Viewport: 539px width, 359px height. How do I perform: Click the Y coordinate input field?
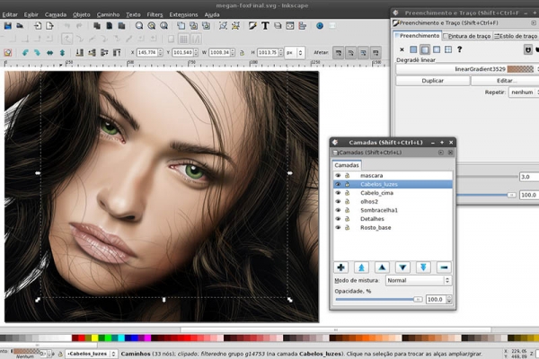click(182, 53)
